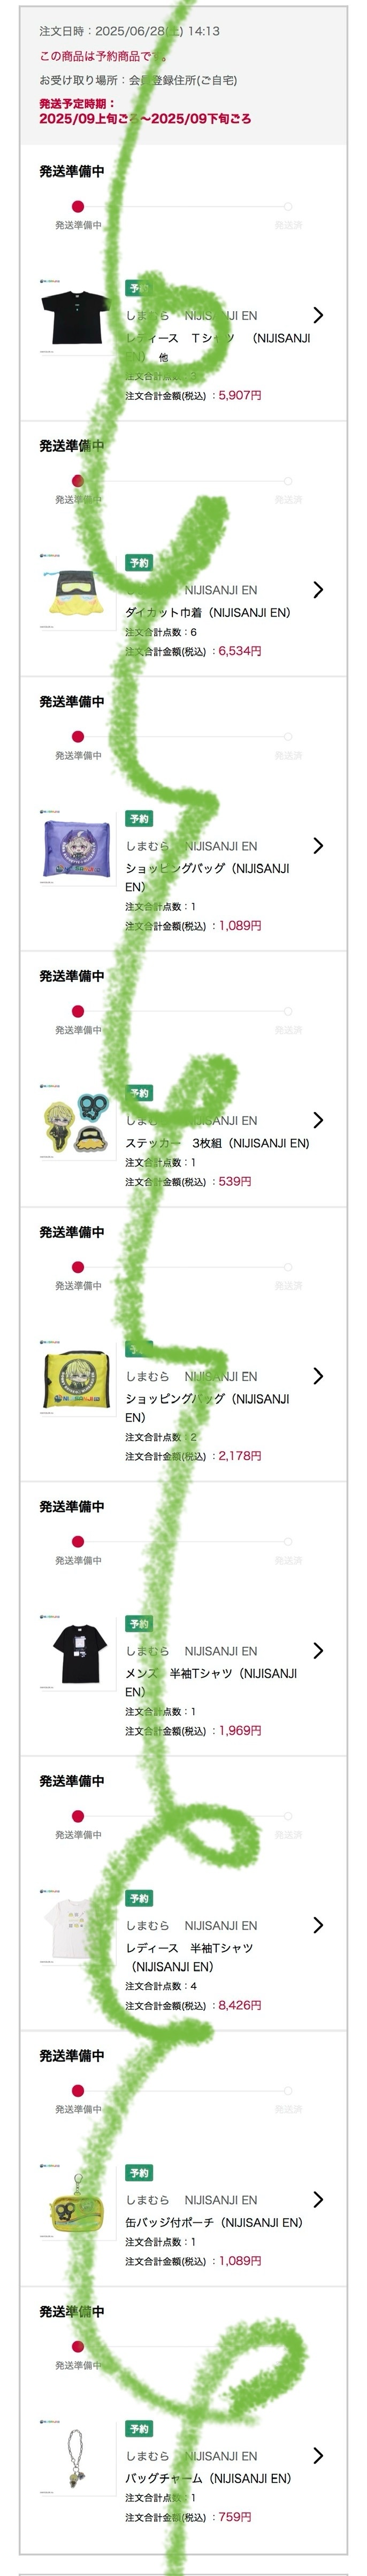367x2576 pixels.
Task: View the black ladies T-shirt thumbnail
Action: pos(75,316)
